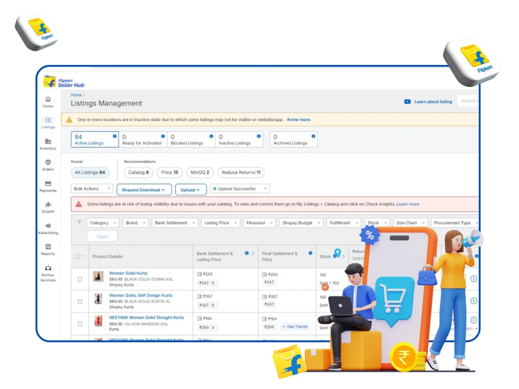Open the Women Solid Kurta product thumbnail
Screen dimensions: 519x389
point(98,277)
